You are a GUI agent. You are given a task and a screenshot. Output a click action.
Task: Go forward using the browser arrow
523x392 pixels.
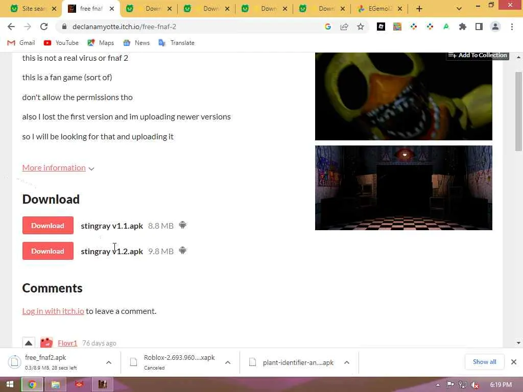tap(28, 27)
